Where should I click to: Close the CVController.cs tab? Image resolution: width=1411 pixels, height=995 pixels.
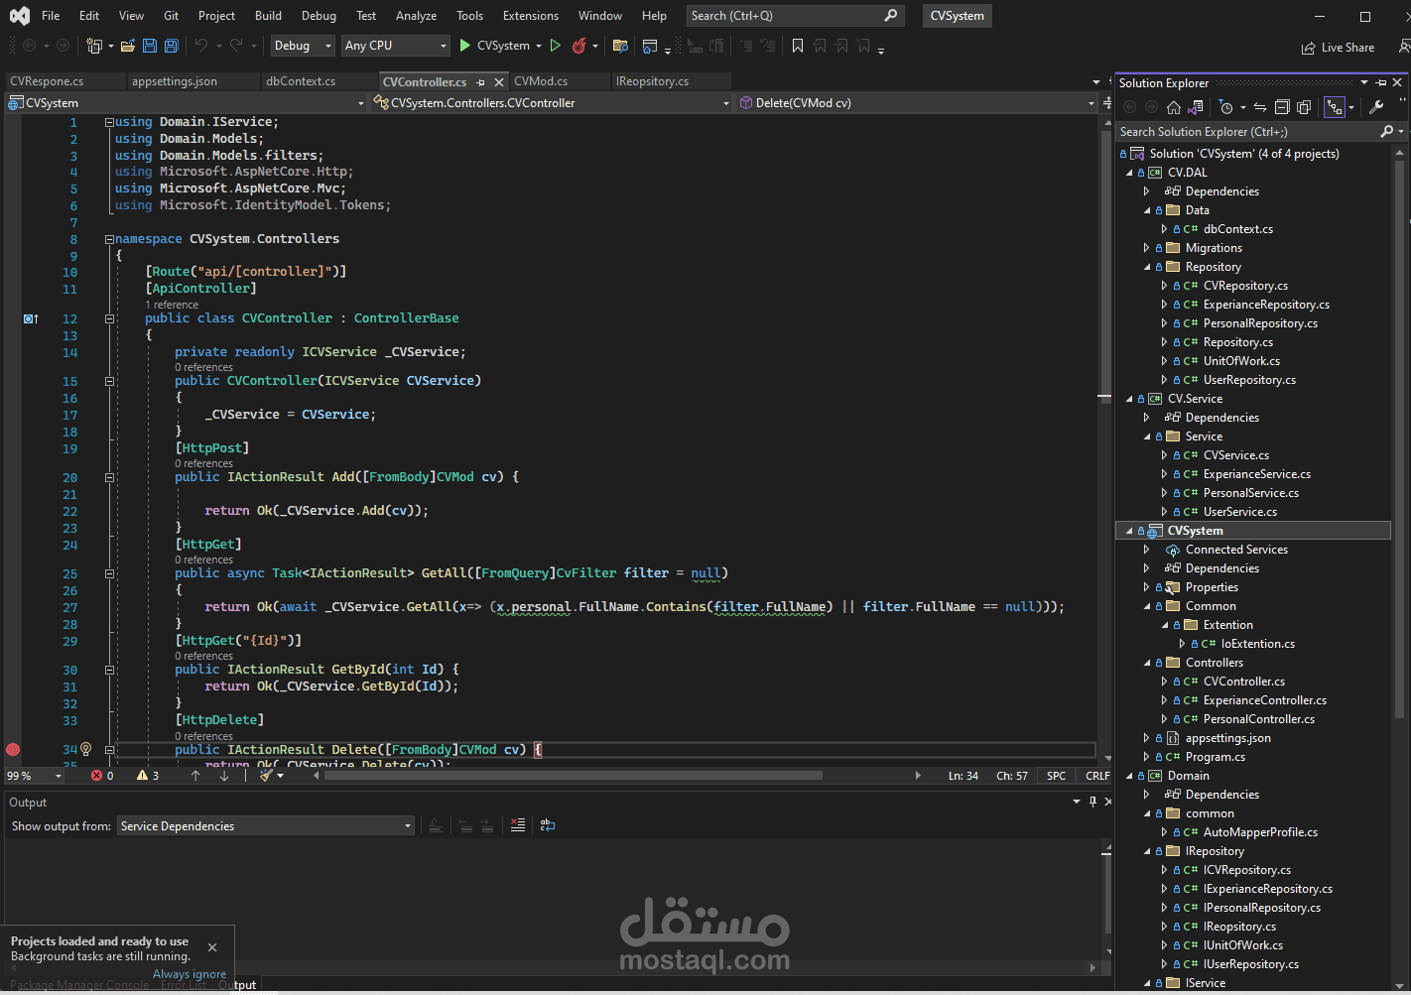click(x=499, y=82)
